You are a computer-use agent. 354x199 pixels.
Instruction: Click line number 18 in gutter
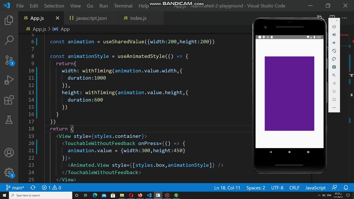[31, 129]
